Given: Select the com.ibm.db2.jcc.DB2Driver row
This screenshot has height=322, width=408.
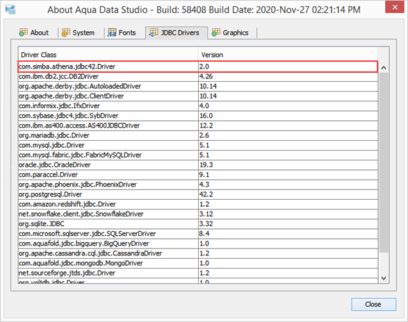Looking at the screenshot, I should coord(198,76).
